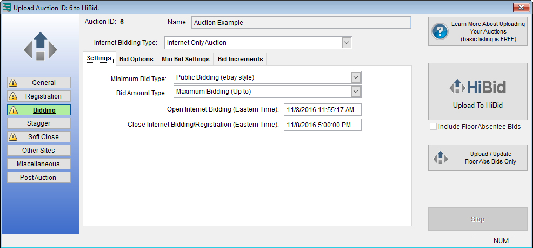The image size is (533, 248).
Task: Click Learn More About Uploading Your Auctions
Action: pyautogui.click(x=478, y=31)
